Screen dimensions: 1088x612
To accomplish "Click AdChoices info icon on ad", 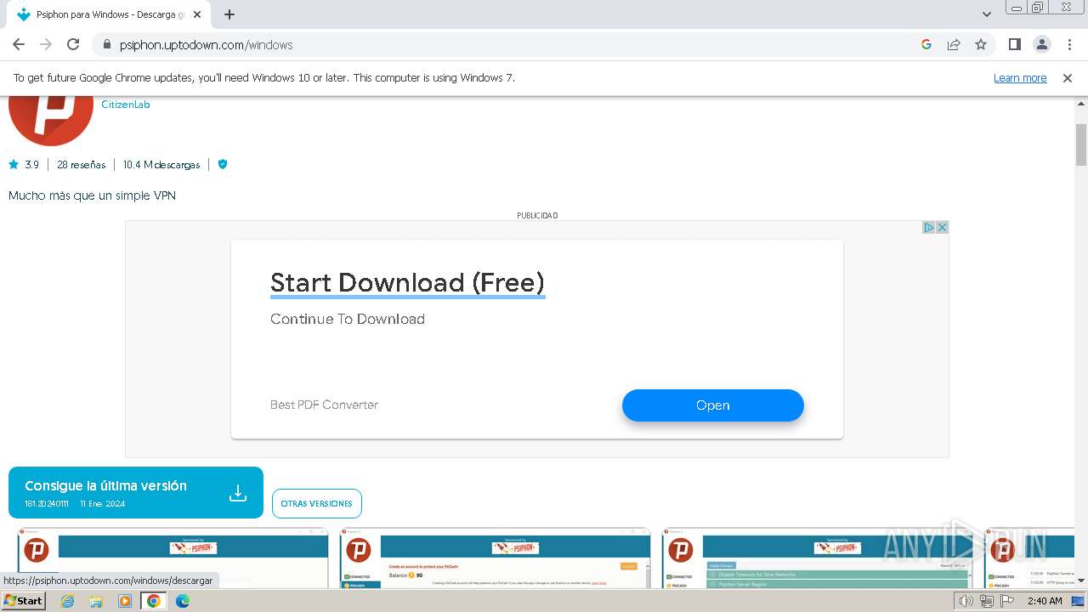I will 929,227.
